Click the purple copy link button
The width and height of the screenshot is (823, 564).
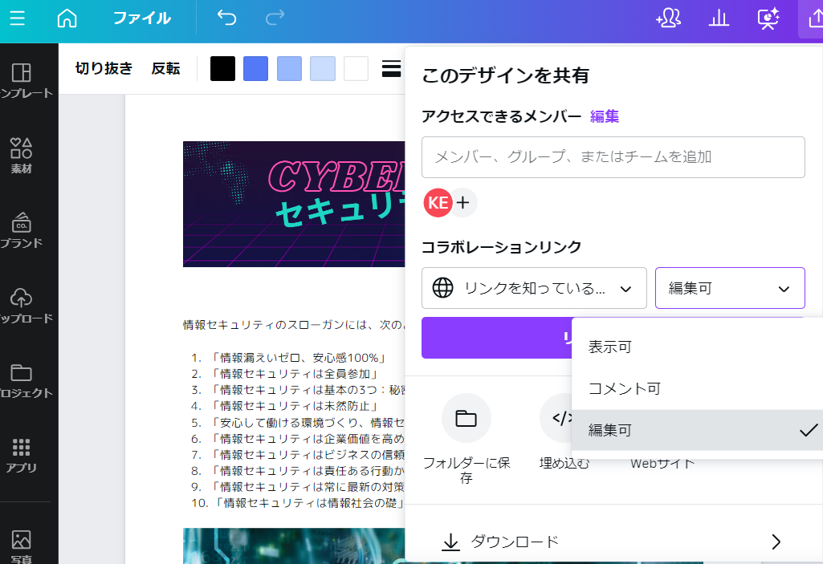pyautogui.click(x=496, y=338)
